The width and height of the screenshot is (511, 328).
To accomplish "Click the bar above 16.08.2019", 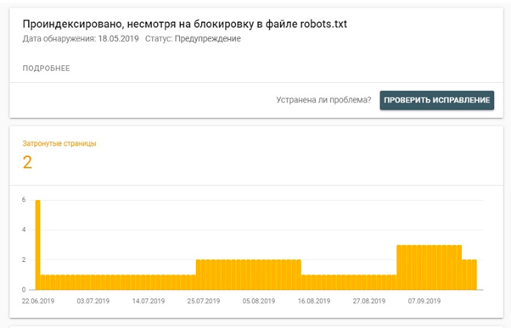I will click(x=314, y=282).
